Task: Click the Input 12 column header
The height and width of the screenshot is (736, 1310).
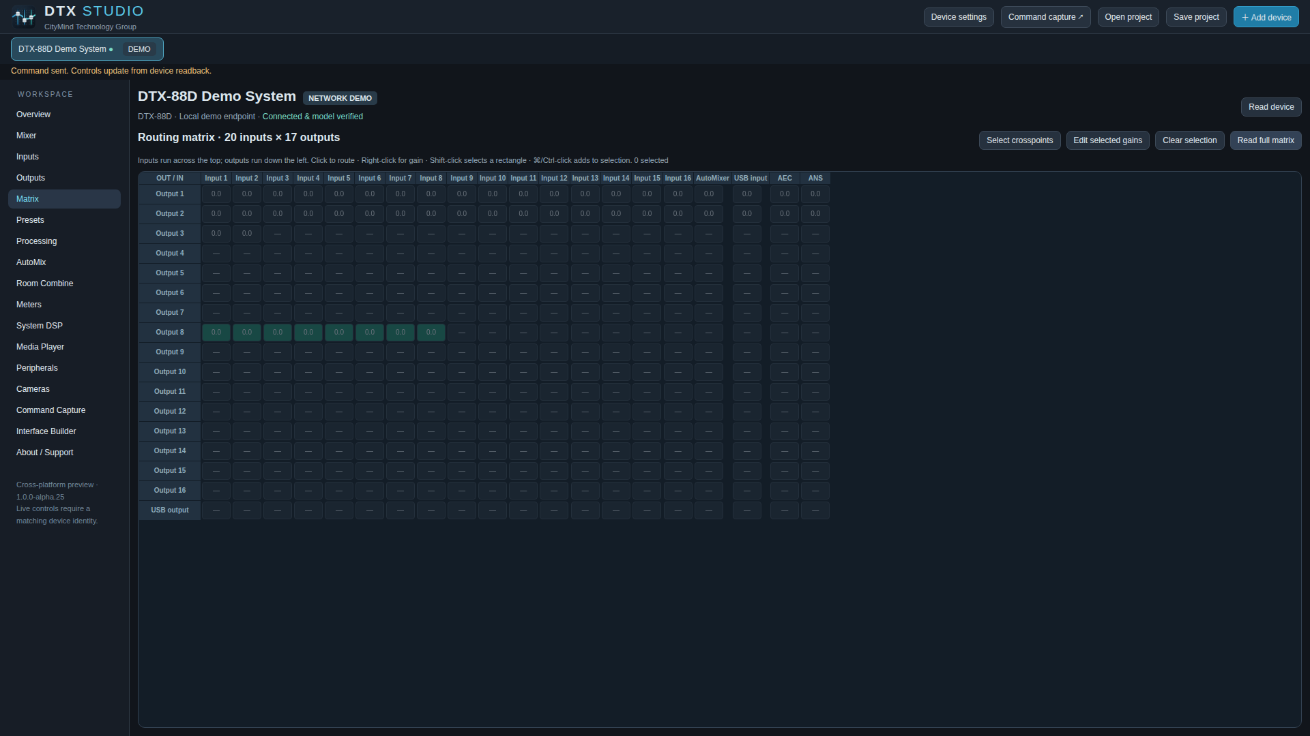Action: (x=554, y=179)
